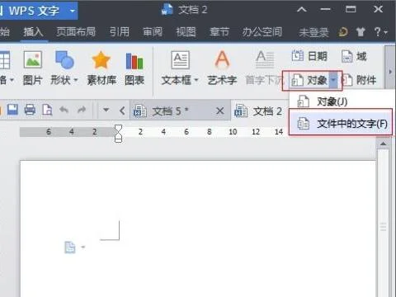Viewport: 396px width, 297px height.
Task: Click the vertical scrollbar grip handle
Action: [383, 227]
